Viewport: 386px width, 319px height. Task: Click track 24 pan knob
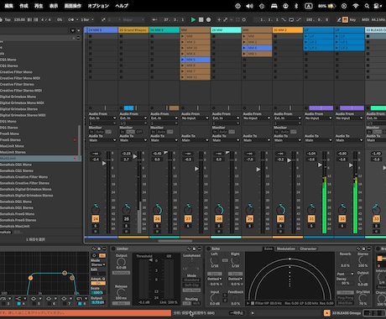tap(96, 209)
